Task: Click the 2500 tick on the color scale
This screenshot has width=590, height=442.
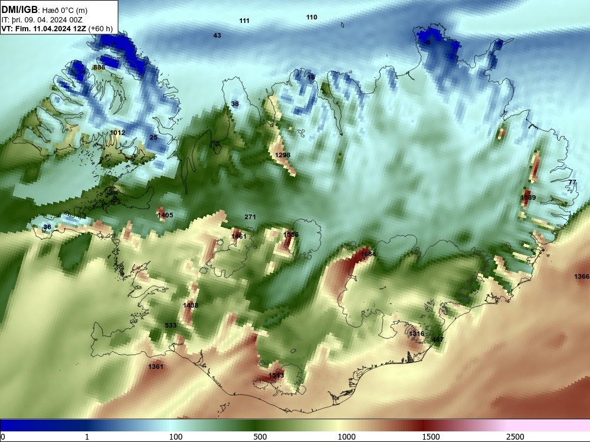Action: [515, 437]
